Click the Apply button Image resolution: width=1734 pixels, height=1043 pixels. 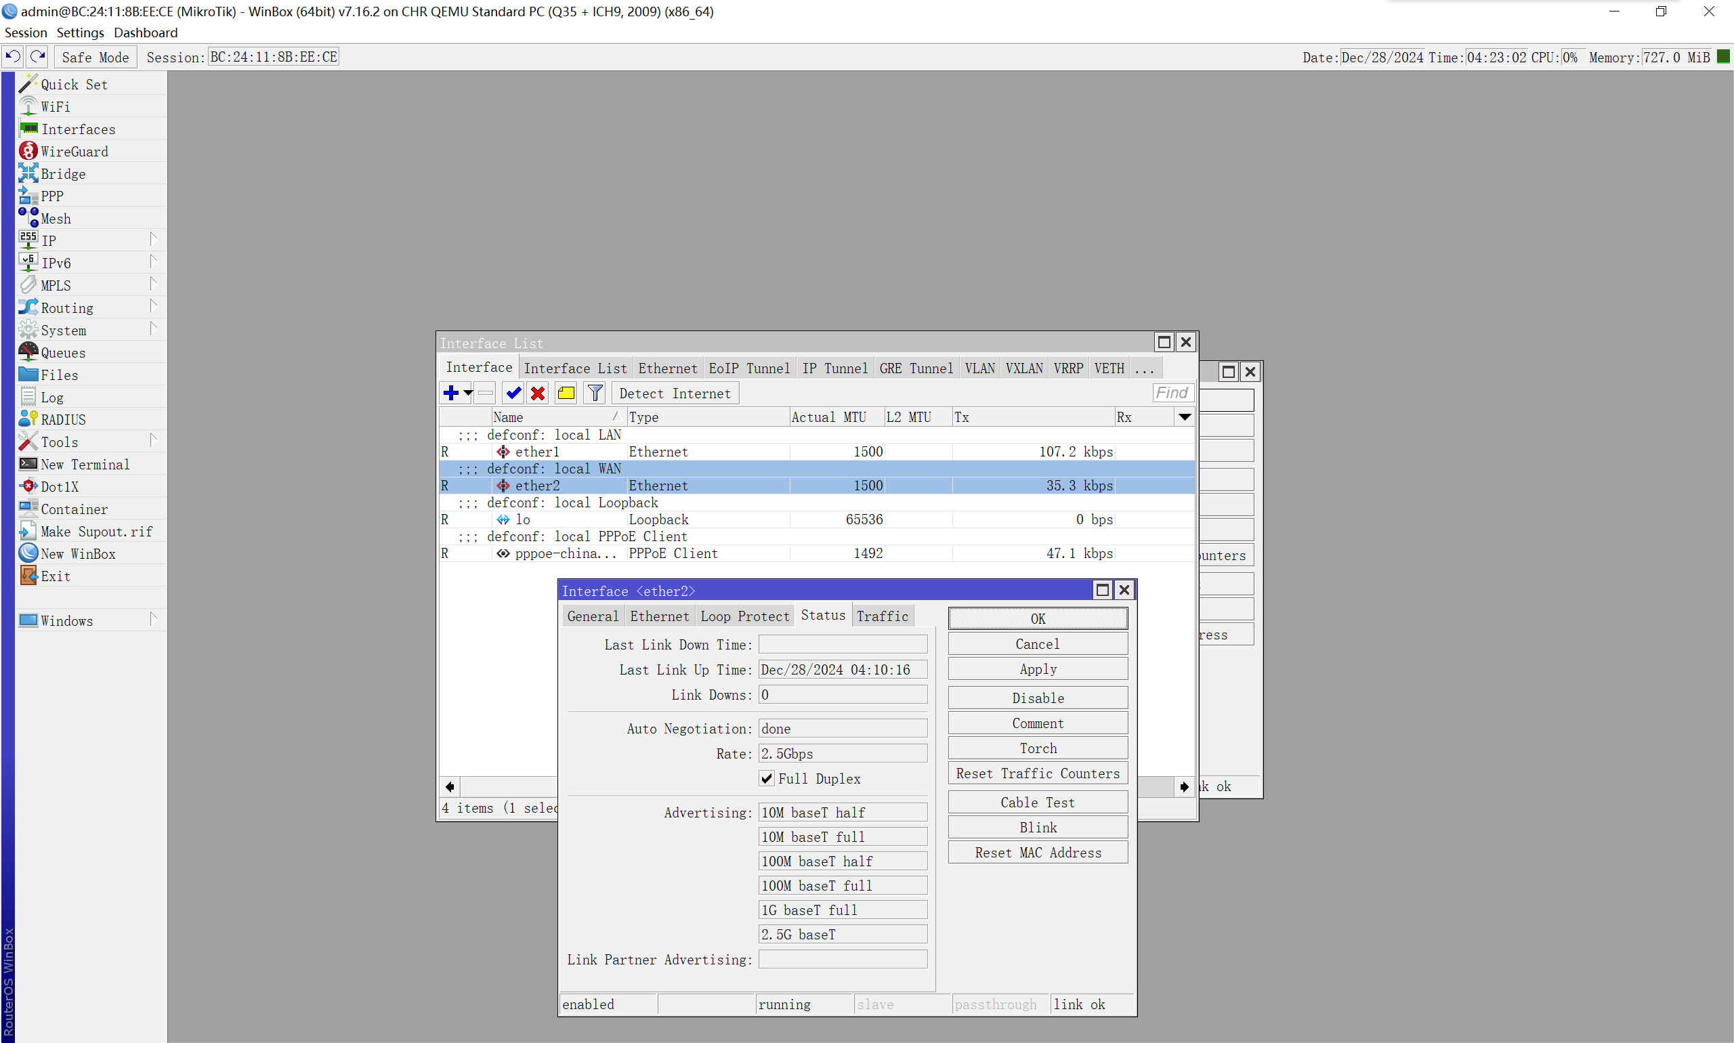(x=1038, y=669)
